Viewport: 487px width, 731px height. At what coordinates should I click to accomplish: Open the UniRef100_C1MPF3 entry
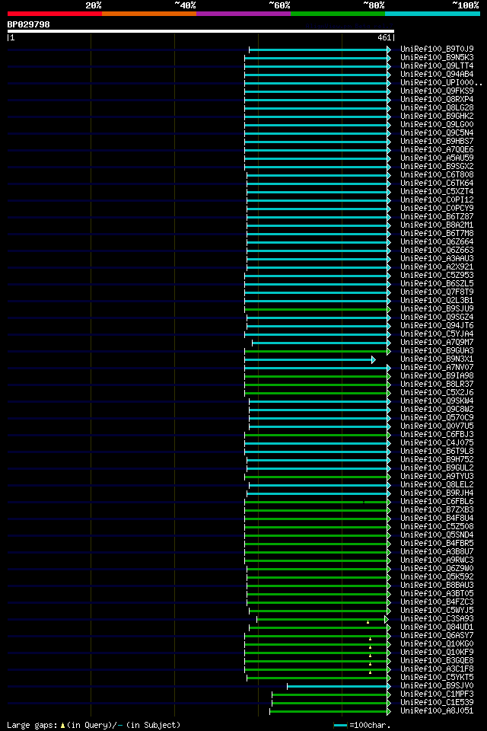(x=437, y=694)
